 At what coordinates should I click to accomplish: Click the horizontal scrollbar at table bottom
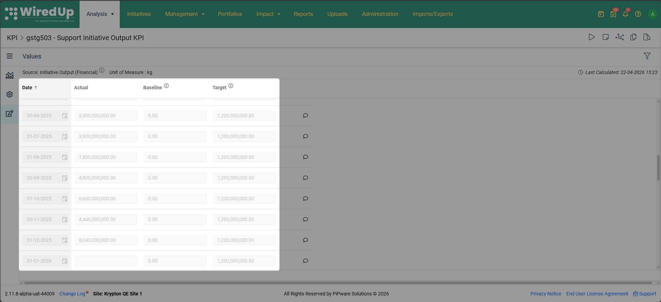point(338,283)
